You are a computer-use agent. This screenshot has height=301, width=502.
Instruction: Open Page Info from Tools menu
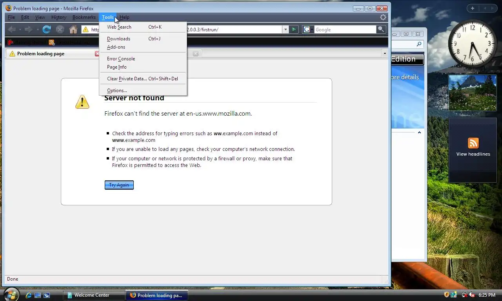pyautogui.click(x=143, y=67)
